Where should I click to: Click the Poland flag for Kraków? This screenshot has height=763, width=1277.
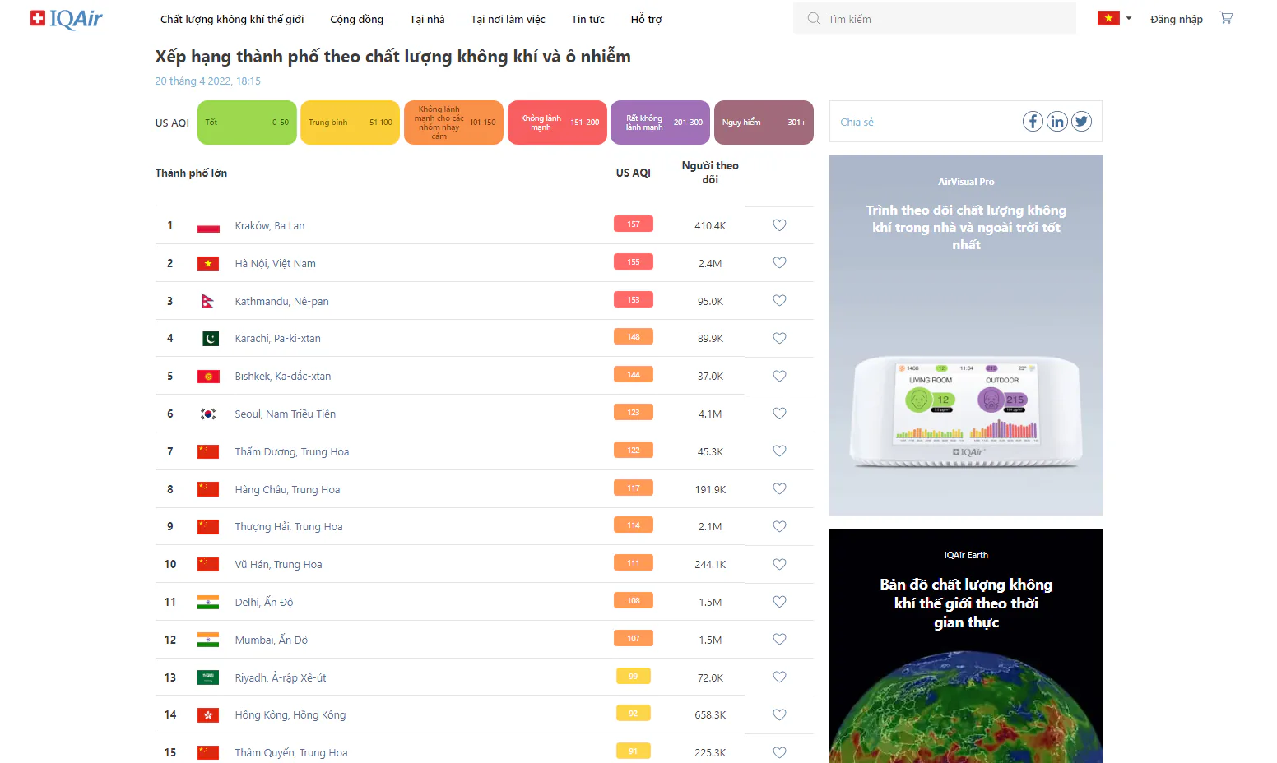208,225
